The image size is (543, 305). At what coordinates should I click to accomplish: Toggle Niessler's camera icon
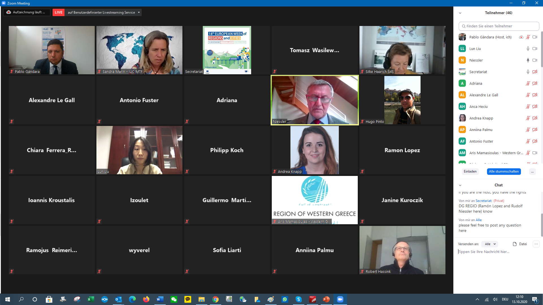click(535, 60)
